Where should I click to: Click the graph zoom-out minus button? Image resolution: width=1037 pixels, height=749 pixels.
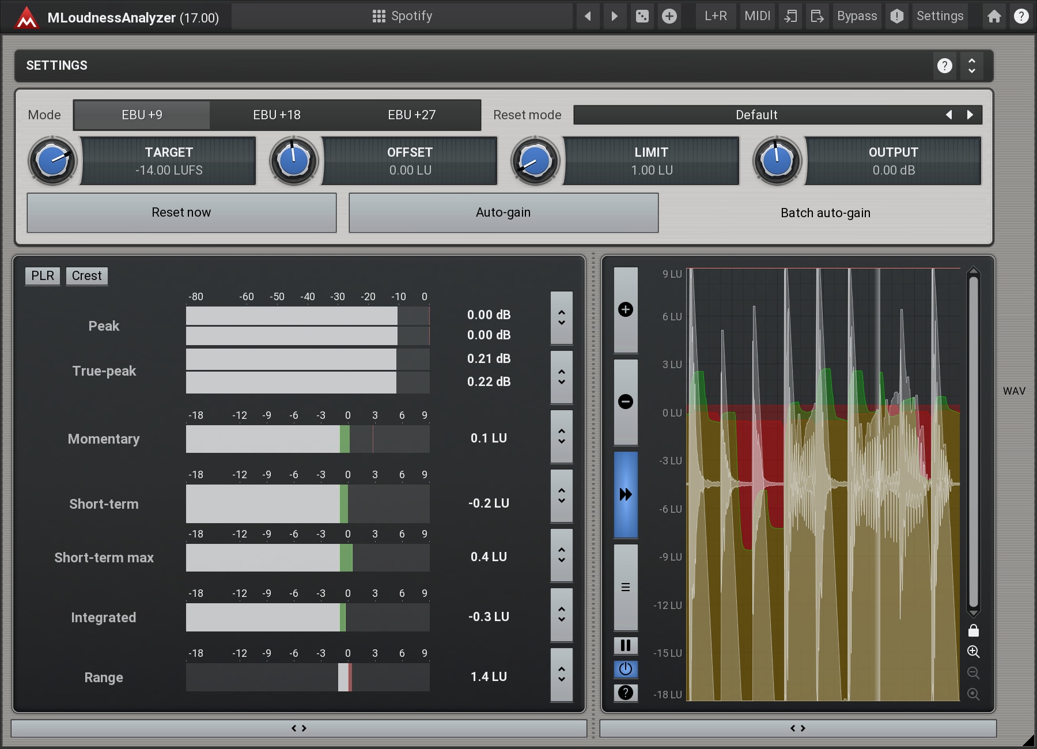click(x=625, y=402)
